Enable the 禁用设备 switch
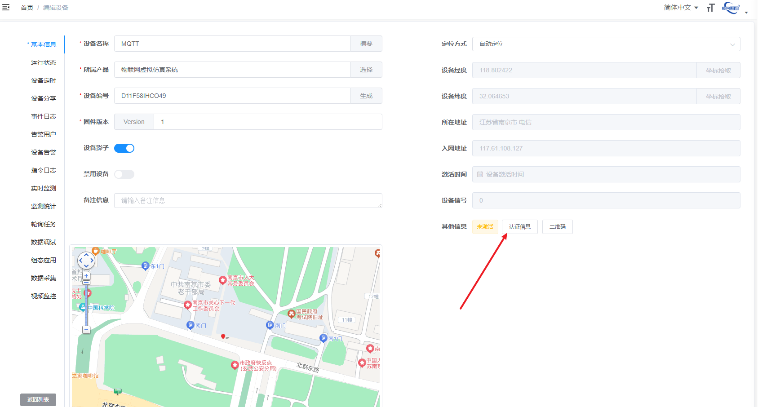Screen dimensions: 758x407 124,174
